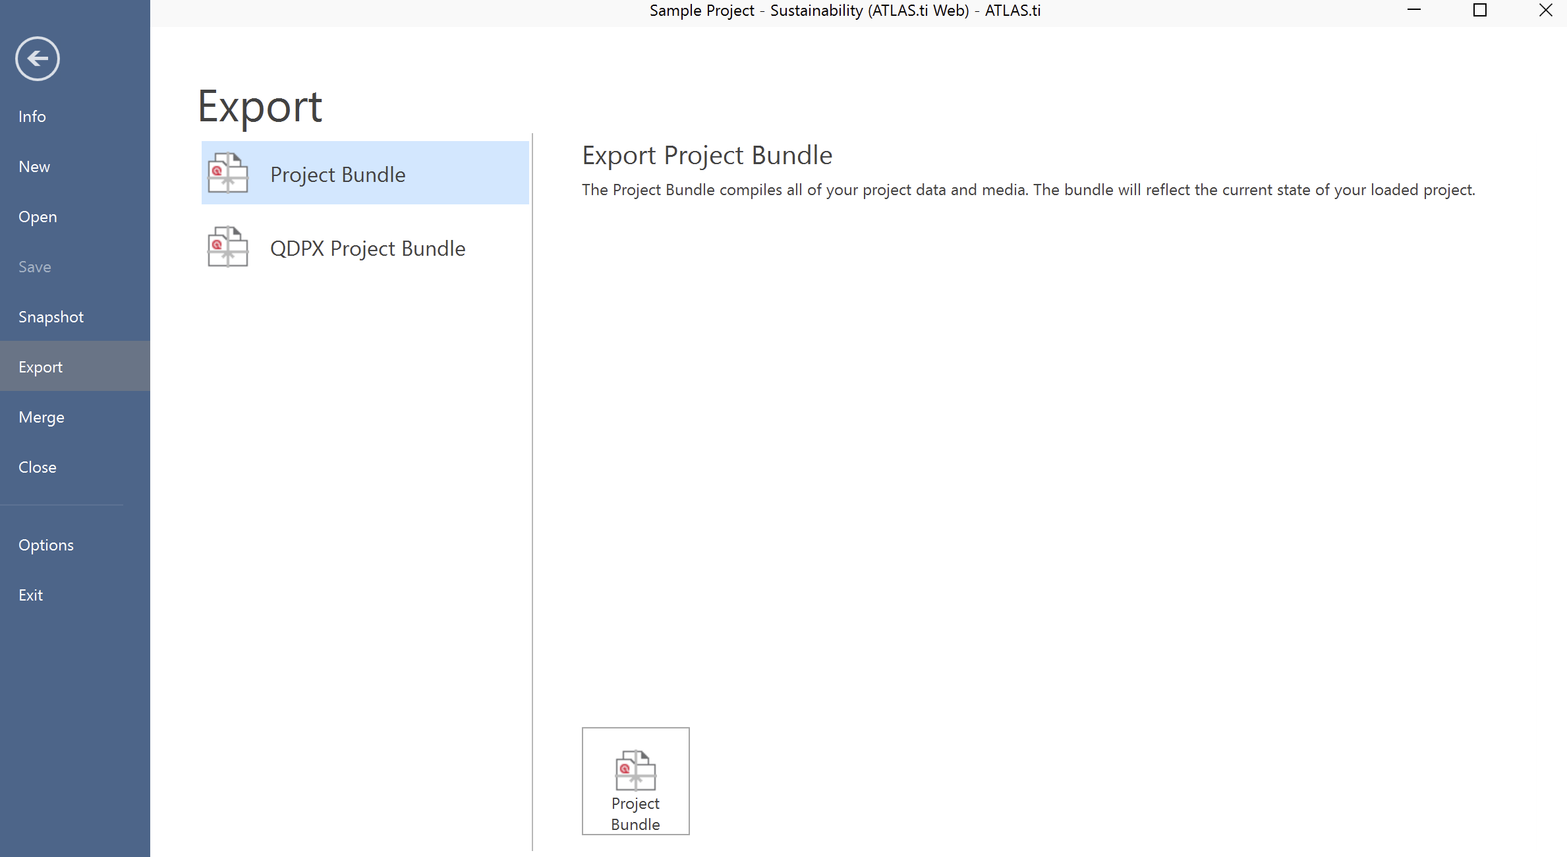The image size is (1567, 857).
Task: Click the back arrow circle icon
Action: [x=38, y=59]
